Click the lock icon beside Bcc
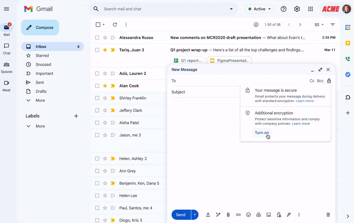This screenshot has height=223, width=354. (329, 81)
